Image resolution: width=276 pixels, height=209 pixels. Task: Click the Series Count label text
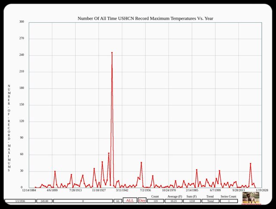coord(228,197)
